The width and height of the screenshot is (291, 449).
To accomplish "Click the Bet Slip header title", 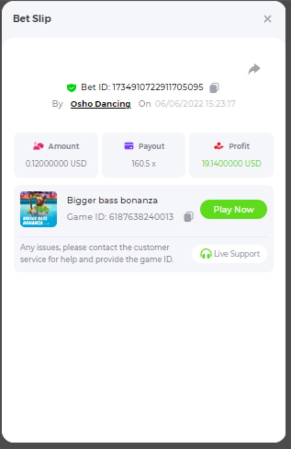I will (x=32, y=19).
